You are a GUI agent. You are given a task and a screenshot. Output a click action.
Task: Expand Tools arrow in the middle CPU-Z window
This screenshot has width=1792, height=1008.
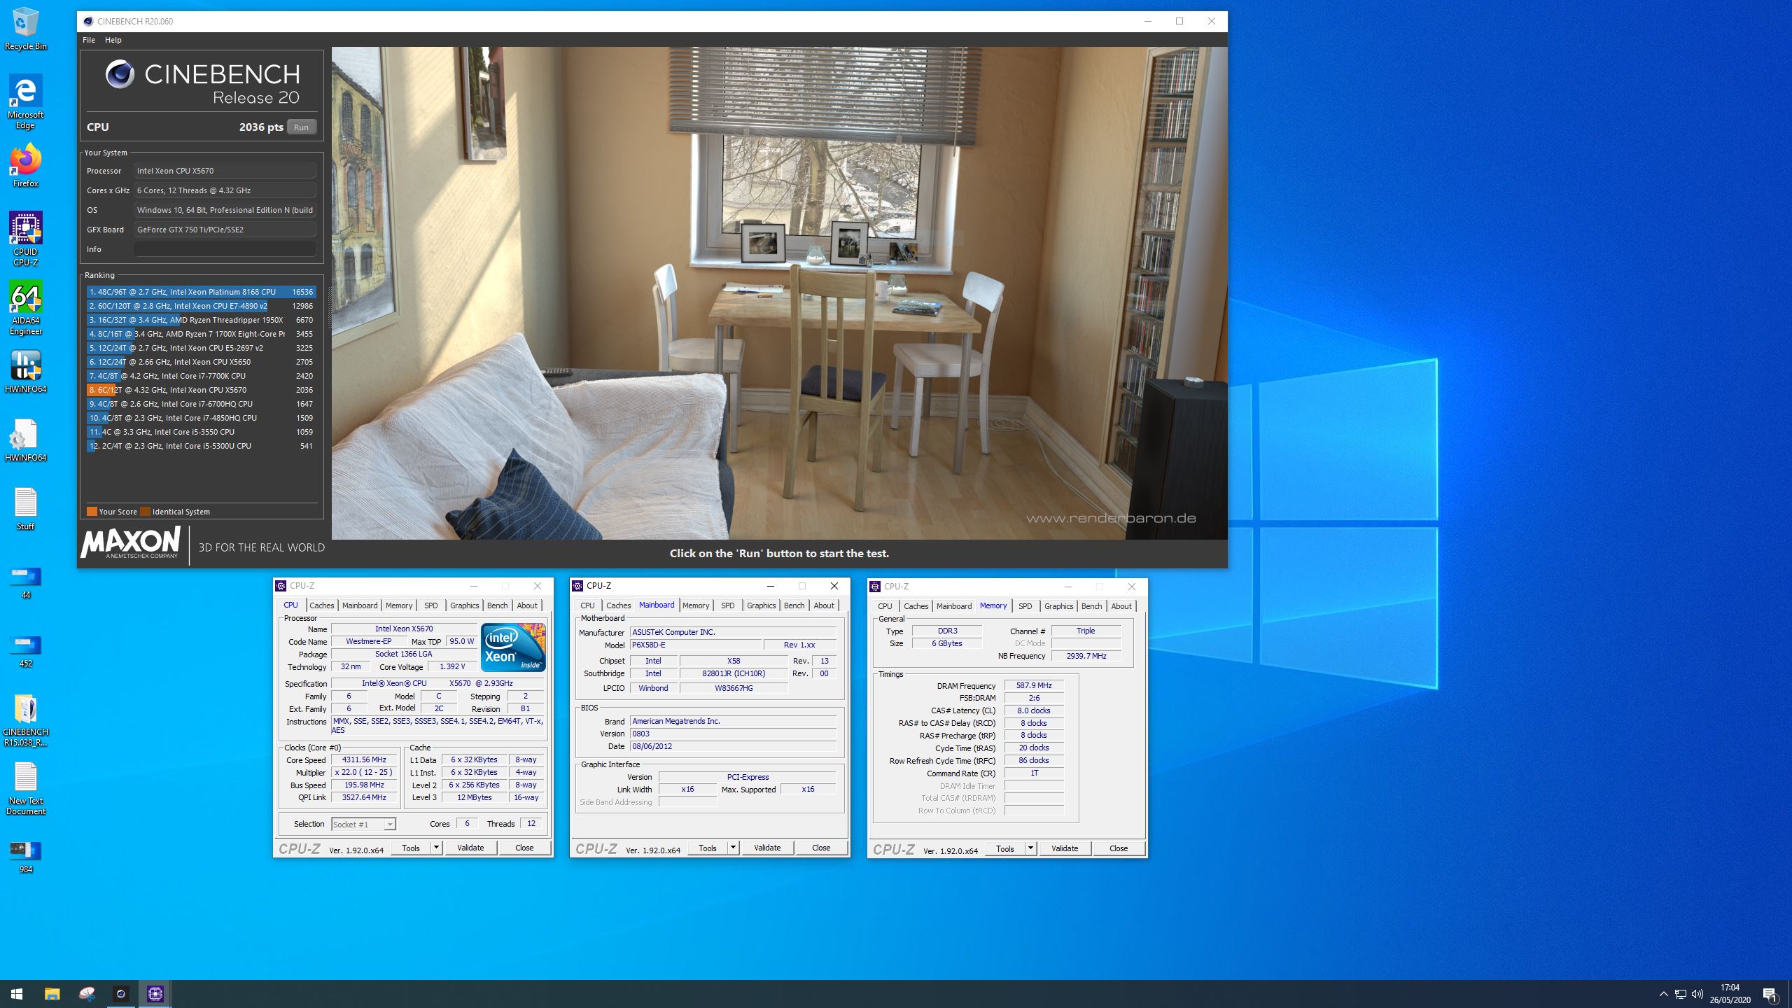[x=733, y=848]
